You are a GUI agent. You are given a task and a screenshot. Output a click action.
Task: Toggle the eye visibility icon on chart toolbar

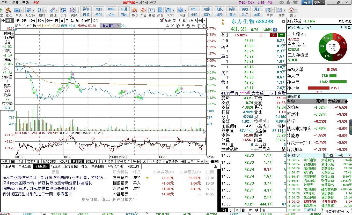167,26
